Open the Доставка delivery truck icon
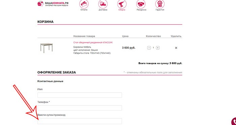The image size is (236, 125). point(103,4)
